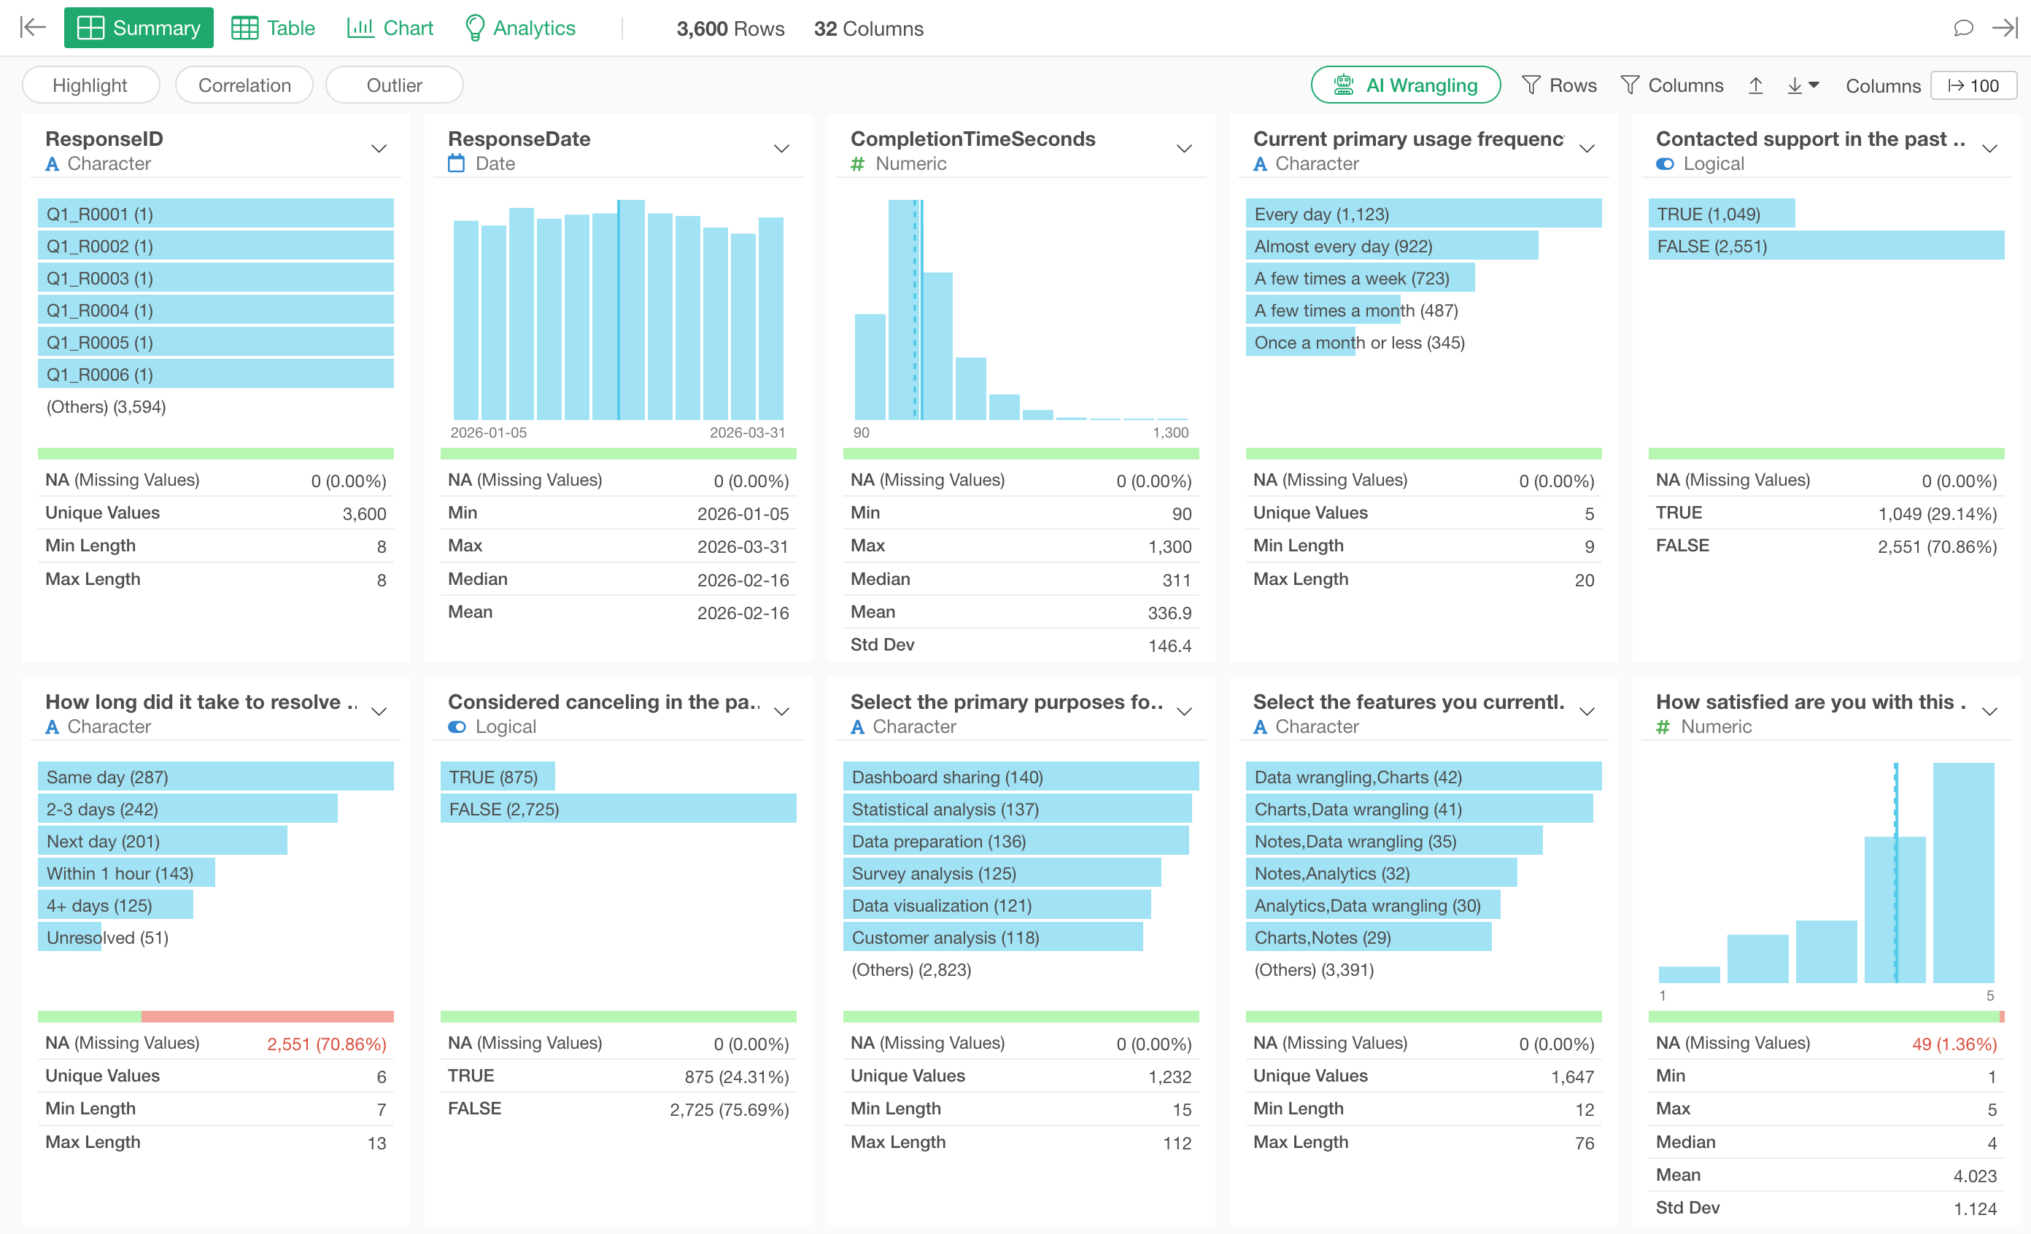Collapse left panel with arrow icon
The image size is (2031, 1234).
pyautogui.click(x=32, y=28)
